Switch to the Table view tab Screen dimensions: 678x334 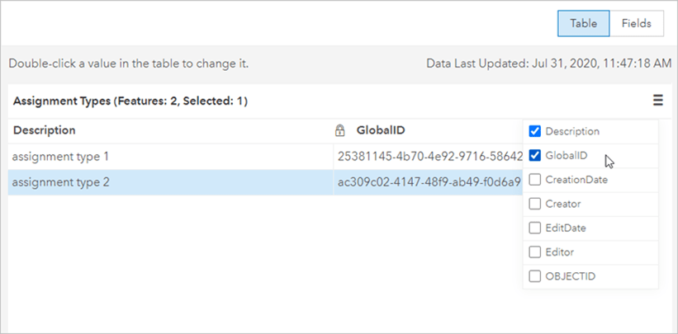click(583, 23)
